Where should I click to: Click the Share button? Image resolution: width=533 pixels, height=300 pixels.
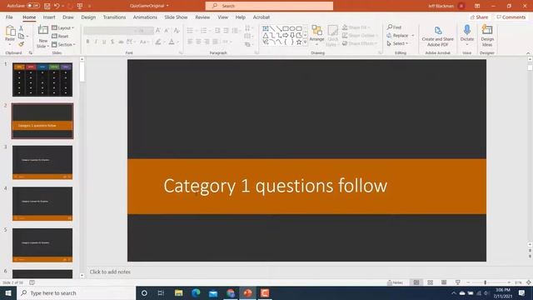pos(480,17)
